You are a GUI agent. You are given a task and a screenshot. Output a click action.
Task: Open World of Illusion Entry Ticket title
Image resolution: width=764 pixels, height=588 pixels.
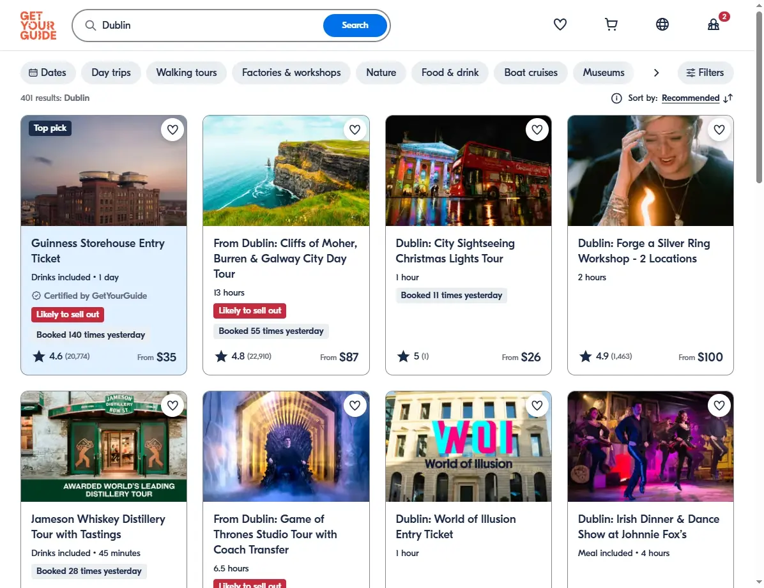455,527
